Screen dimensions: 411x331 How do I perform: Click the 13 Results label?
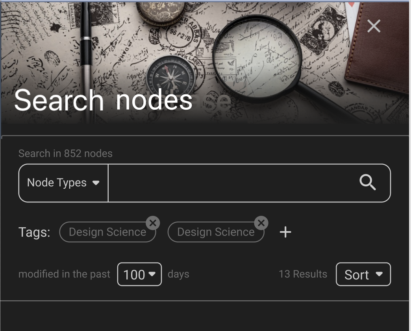coord(303,274)
